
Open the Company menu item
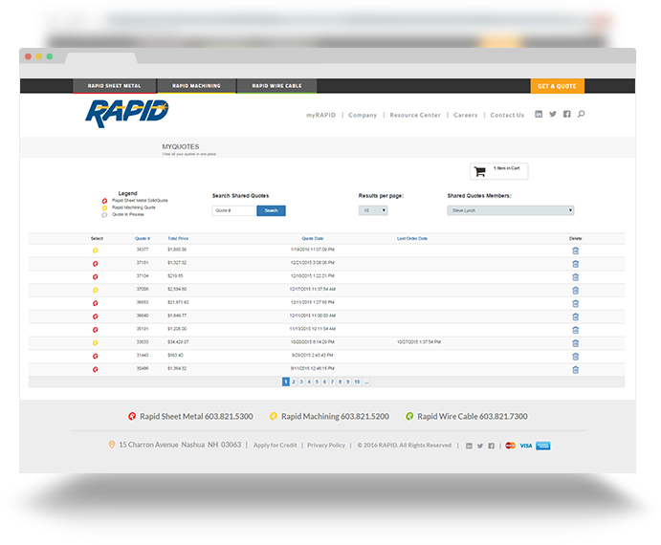(x=363, y=115)
